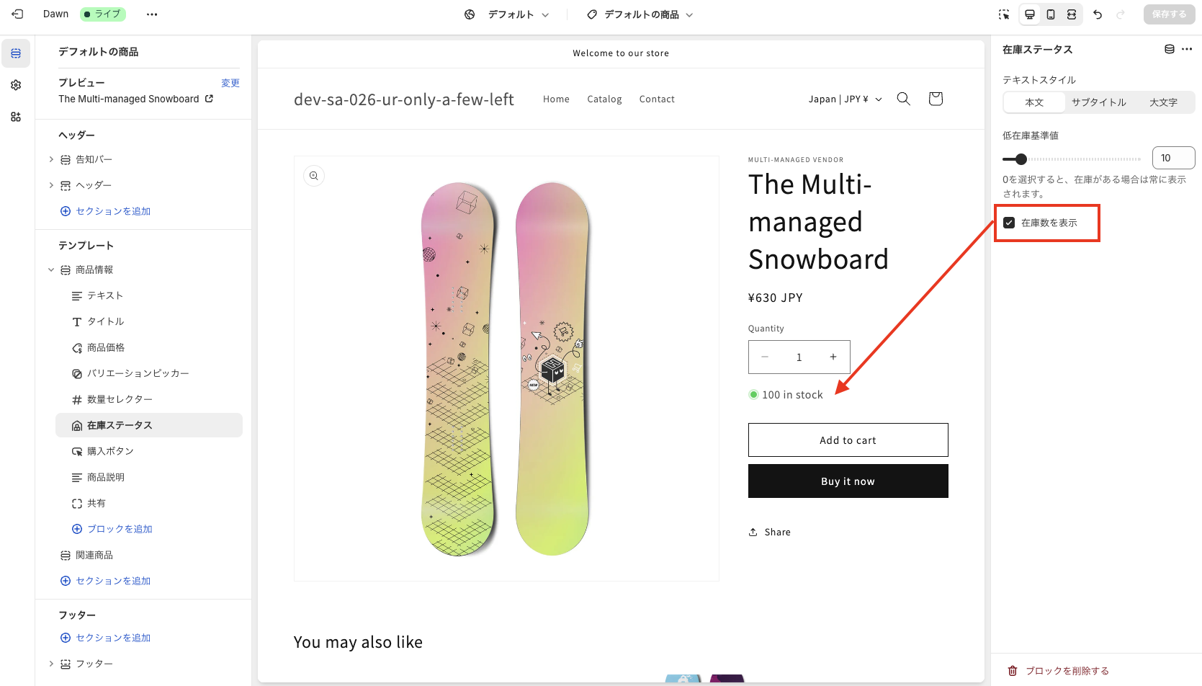Select the 購入ボタン block

point(110,451)
